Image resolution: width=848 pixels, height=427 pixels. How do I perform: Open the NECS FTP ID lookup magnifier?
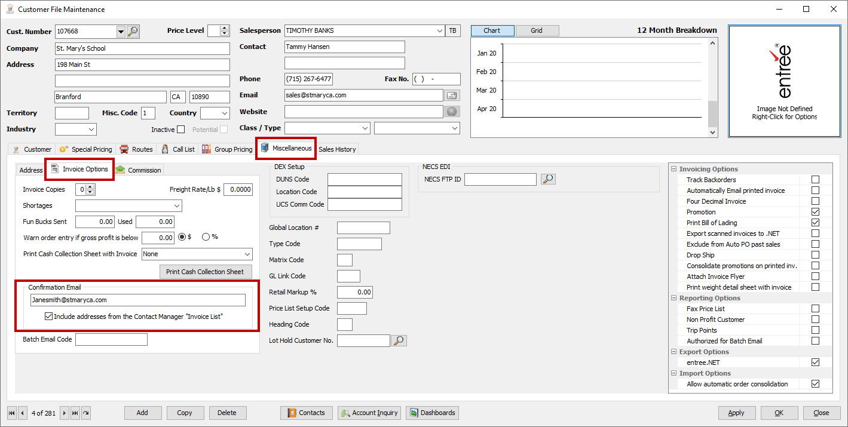point(548,179)
